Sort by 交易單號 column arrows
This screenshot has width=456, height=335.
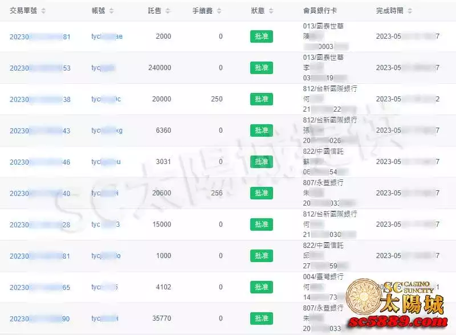[x=43, y=11]
